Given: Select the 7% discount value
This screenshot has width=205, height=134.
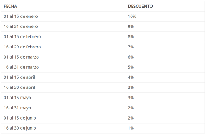Looking at the screenshot, I should point(131,47).
